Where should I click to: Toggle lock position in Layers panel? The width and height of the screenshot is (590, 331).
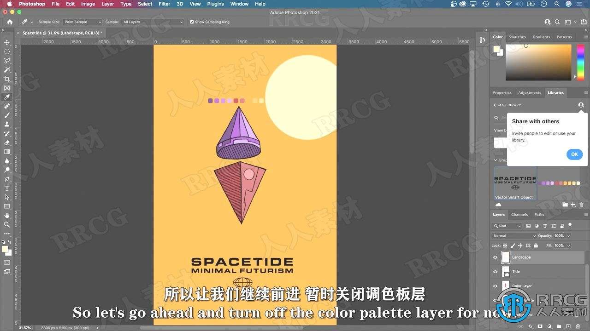520,245
